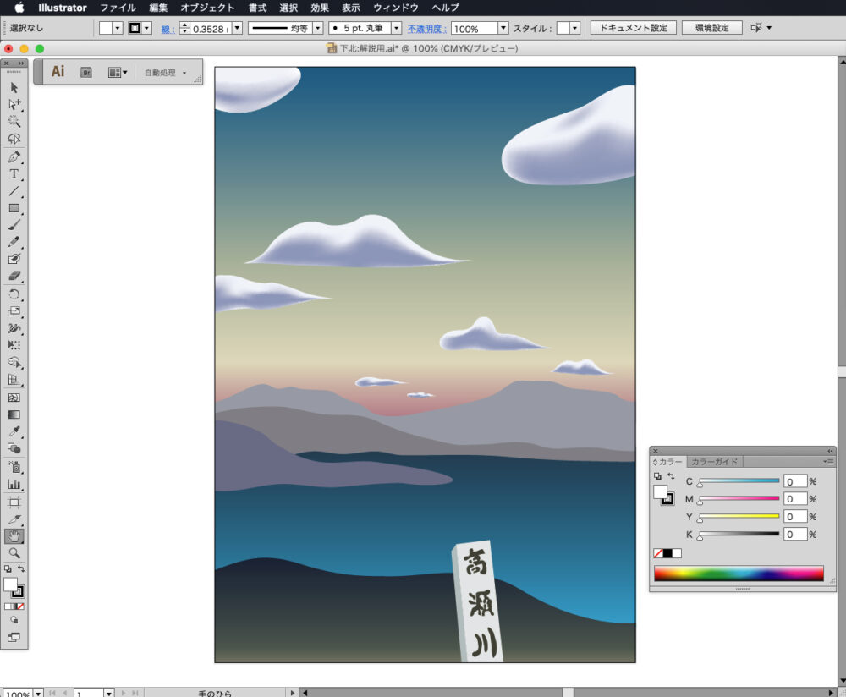
Task: Open Adobe Bridge with Br icon
Action: click(x=86, y=73)
